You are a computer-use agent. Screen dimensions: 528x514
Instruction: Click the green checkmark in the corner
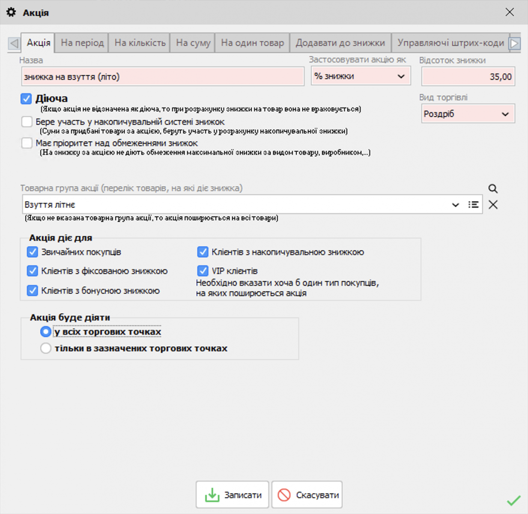click(x=513, y=500)
